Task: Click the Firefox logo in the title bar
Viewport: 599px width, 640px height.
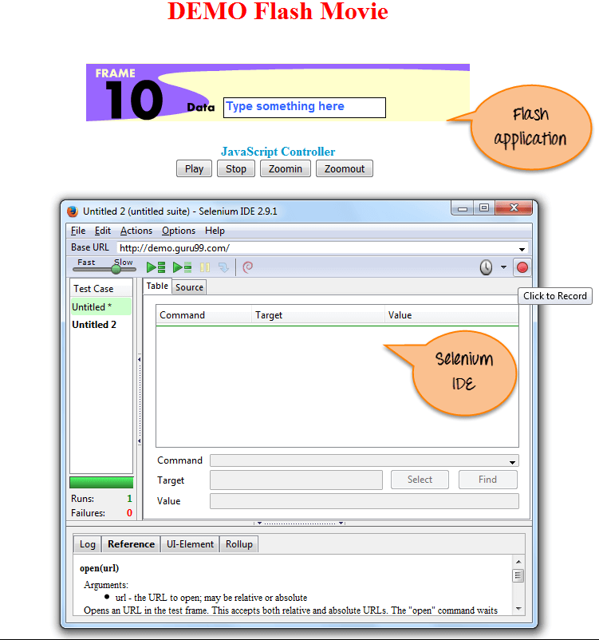Action: [x=73, y=211]
